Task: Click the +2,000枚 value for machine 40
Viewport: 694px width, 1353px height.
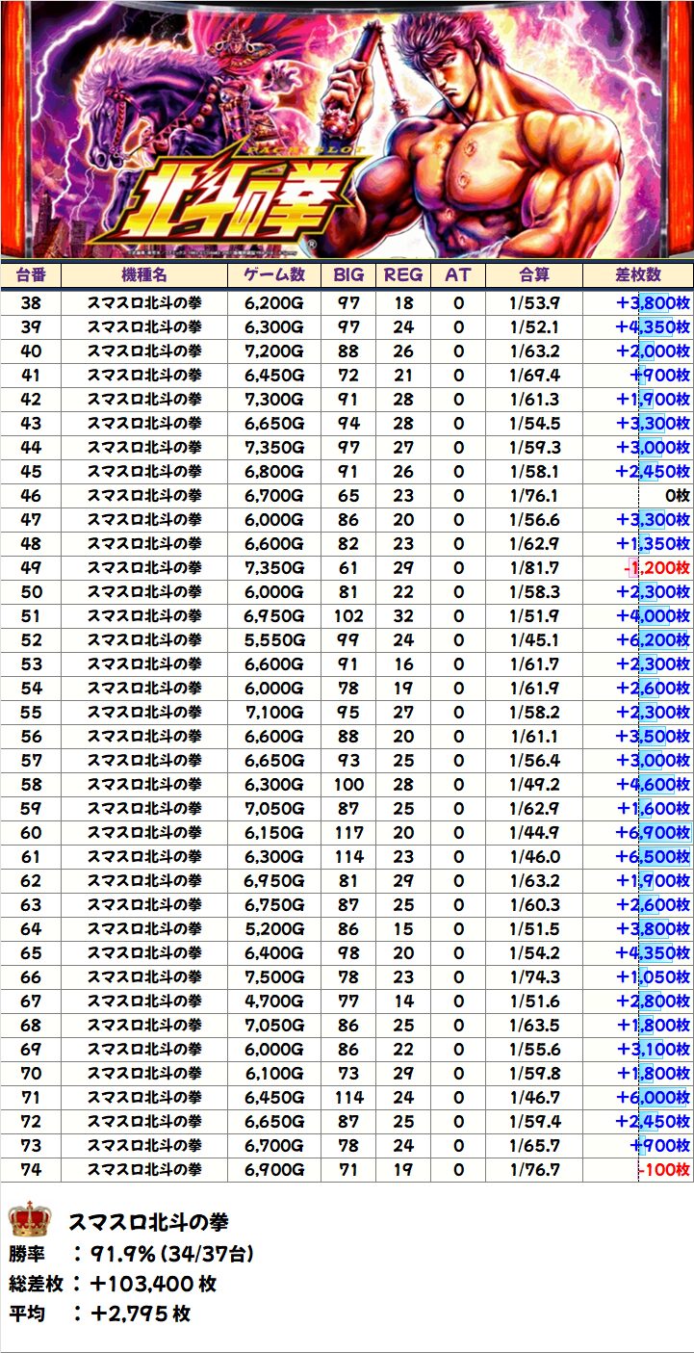Action: (654, 351)
